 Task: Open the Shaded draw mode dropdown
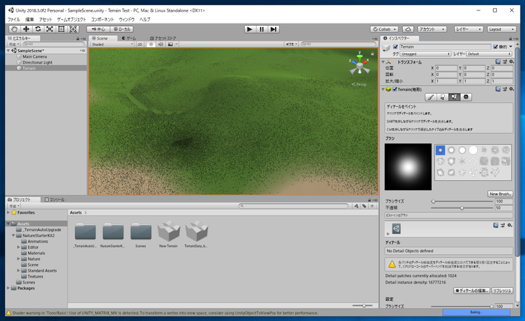112,44
